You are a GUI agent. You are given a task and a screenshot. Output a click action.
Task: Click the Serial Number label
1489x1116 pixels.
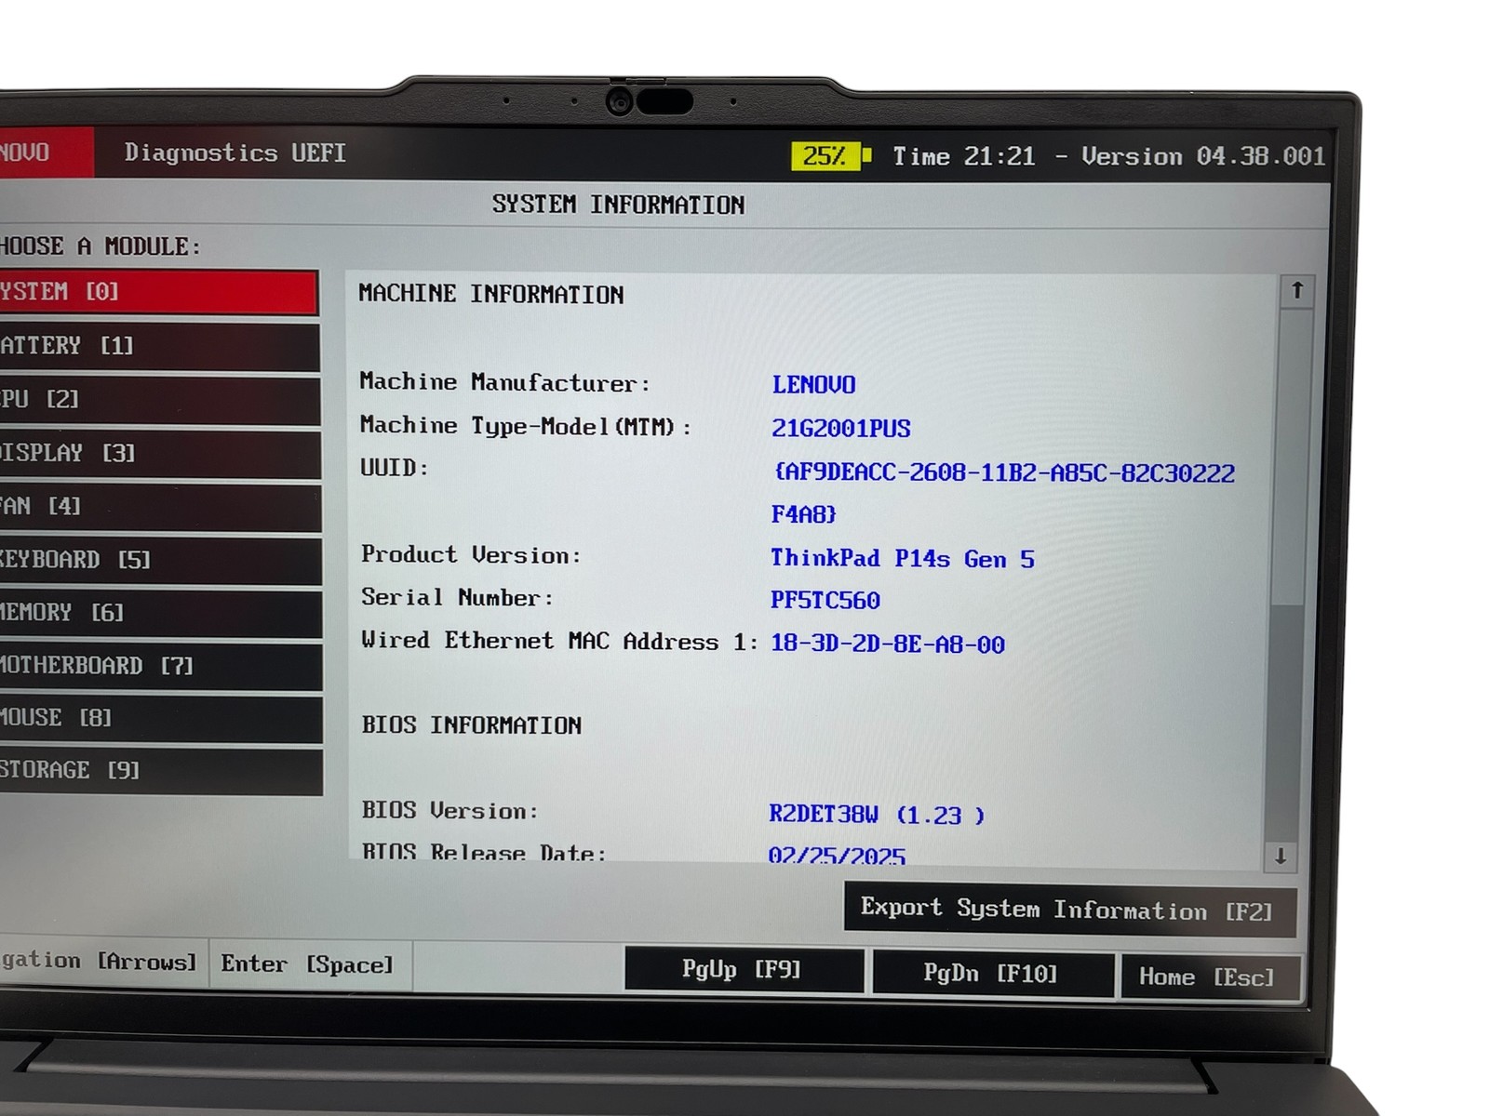click(457, 598)
